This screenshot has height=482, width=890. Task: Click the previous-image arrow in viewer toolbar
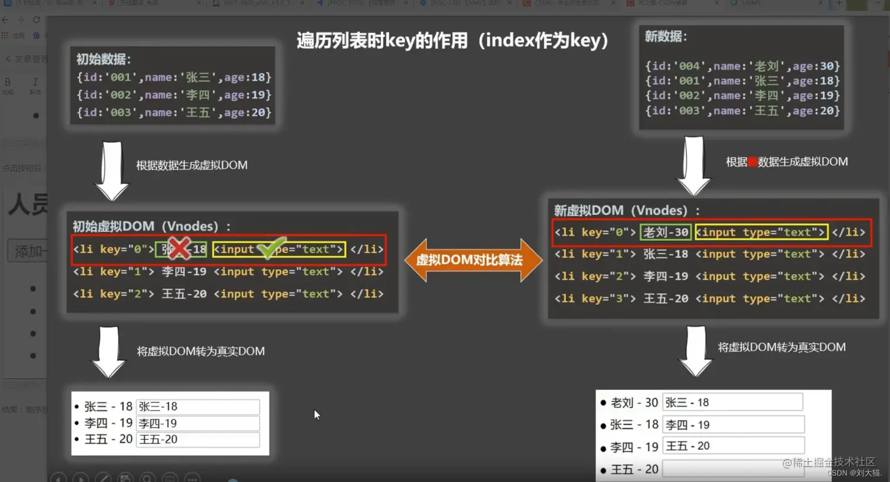58,480
